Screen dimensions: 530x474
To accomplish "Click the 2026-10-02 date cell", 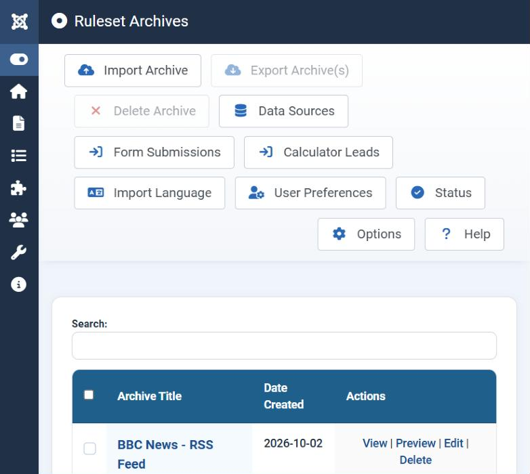I will coord(293,443).
